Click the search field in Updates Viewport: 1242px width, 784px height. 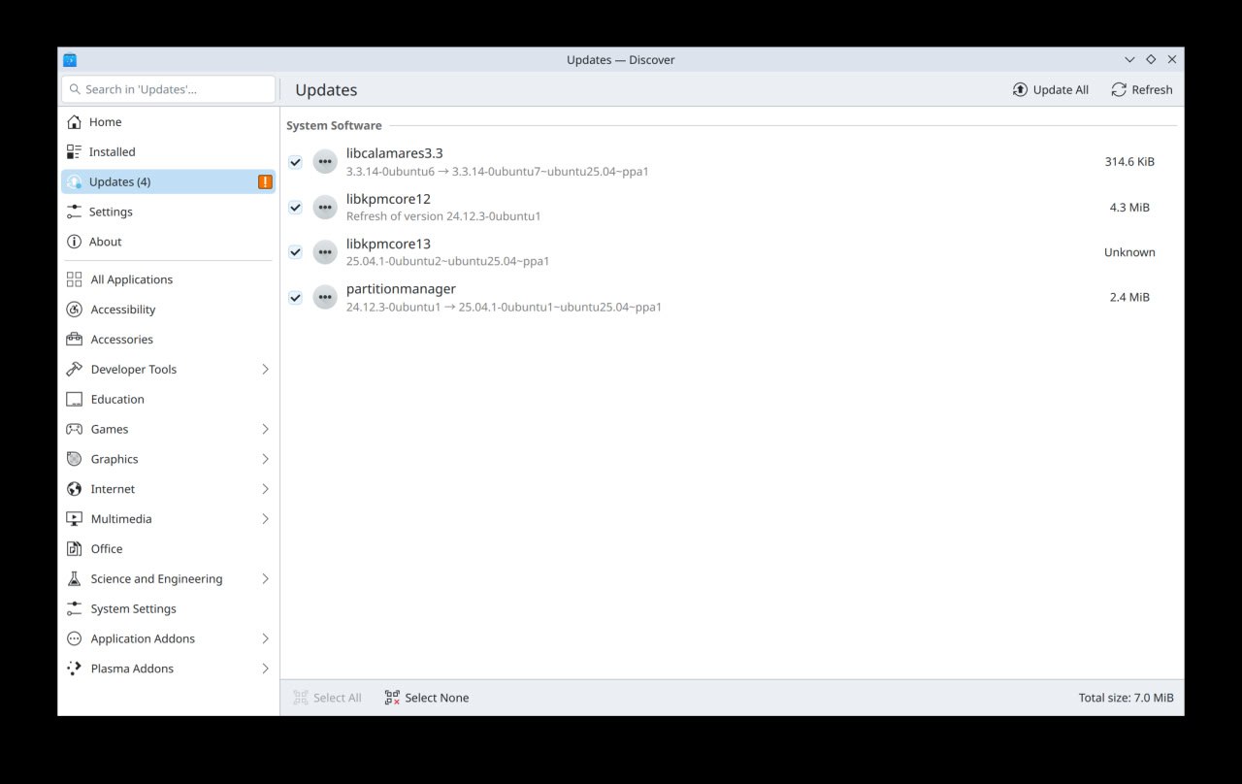click(x=169, y=89)
